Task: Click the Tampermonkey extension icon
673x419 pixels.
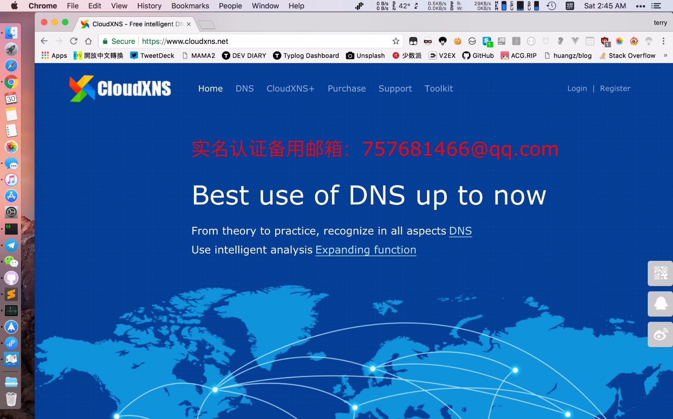Action: click(x=413, y=41)
